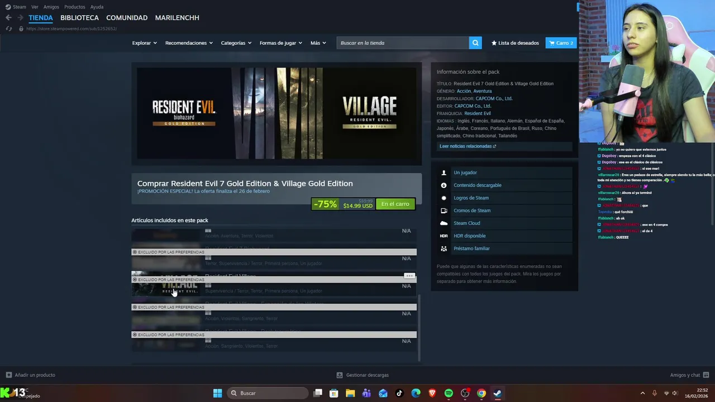Open OBS Studio on taskbar
This screenshot has width=715, height=402.
pos(465,393)
